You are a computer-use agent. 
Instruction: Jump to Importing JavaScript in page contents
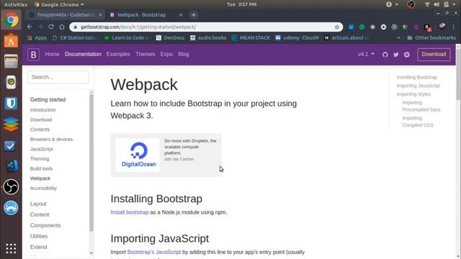[419, 86]
